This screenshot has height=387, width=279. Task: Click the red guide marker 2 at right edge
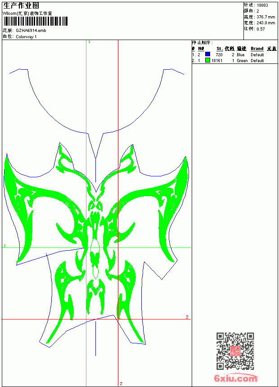187,317
